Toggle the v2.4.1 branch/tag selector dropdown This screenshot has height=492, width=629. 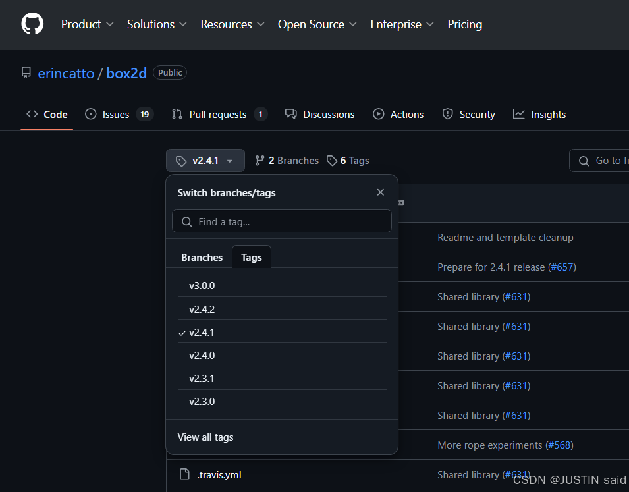[205, 161]
